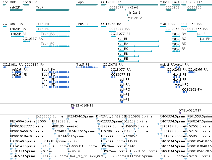Screen dimensions: 212x160
Task: Click Lar-RH transcript label
Action: 205,39
